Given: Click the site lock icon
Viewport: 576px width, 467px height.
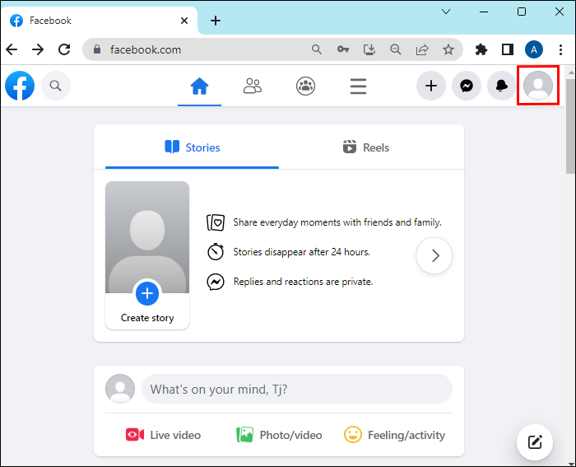Looking at the screenshot, I should point(97,49).
